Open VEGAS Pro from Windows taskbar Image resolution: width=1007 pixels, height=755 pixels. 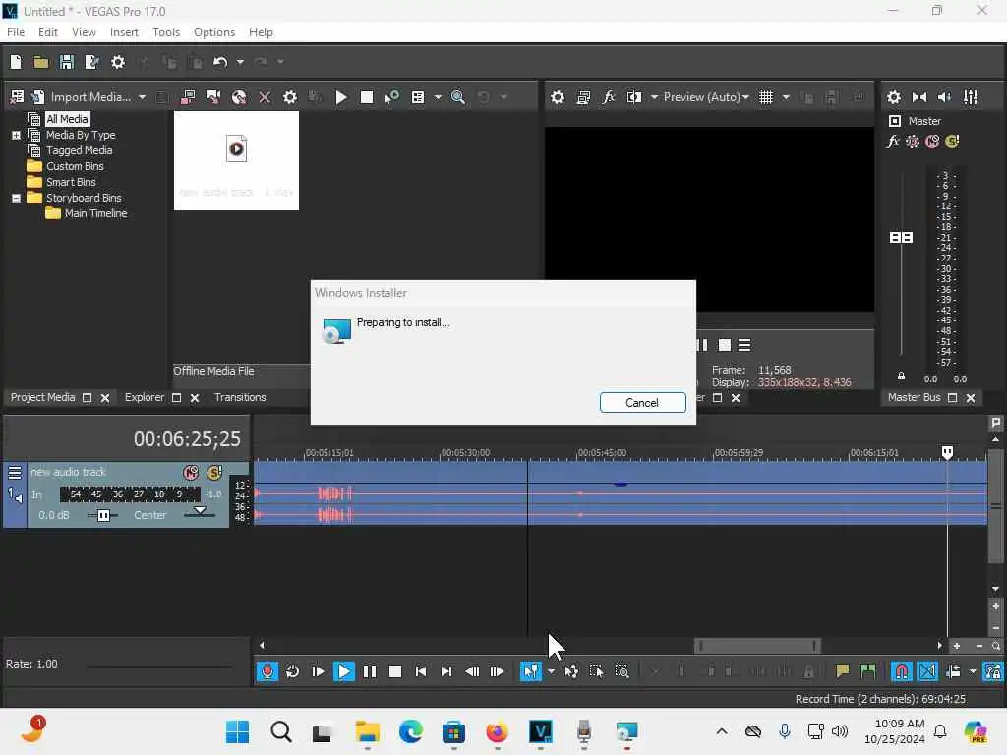pos(540,731)
